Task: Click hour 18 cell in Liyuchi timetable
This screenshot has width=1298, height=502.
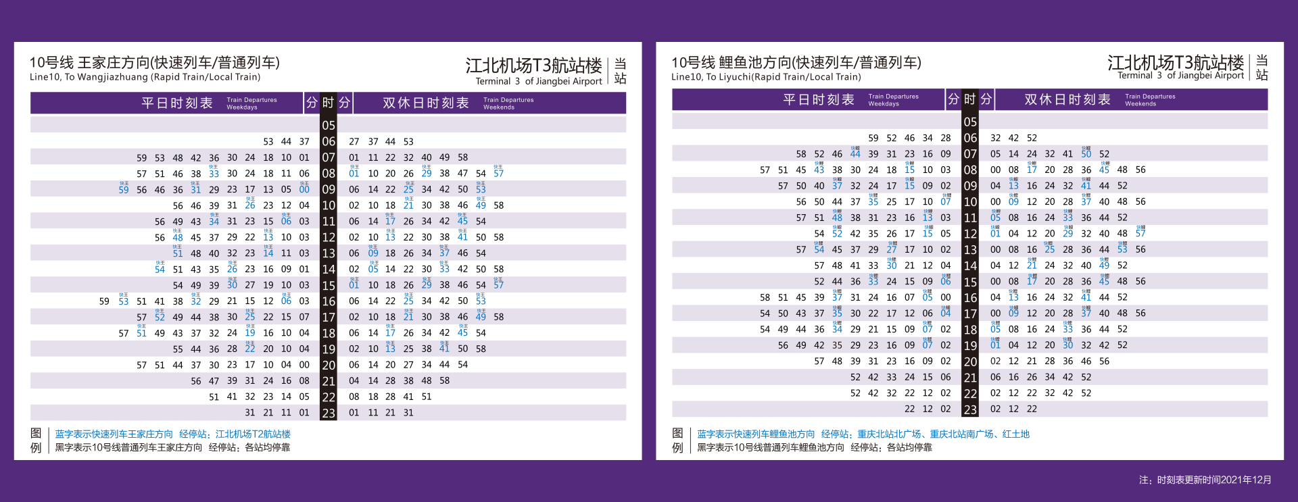Action: 970,330
